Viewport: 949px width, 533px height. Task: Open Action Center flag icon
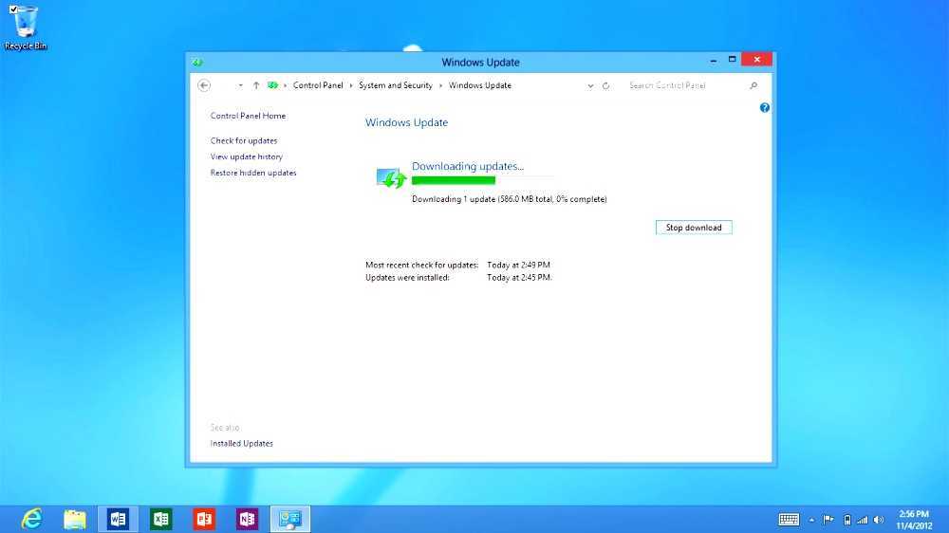828,520
